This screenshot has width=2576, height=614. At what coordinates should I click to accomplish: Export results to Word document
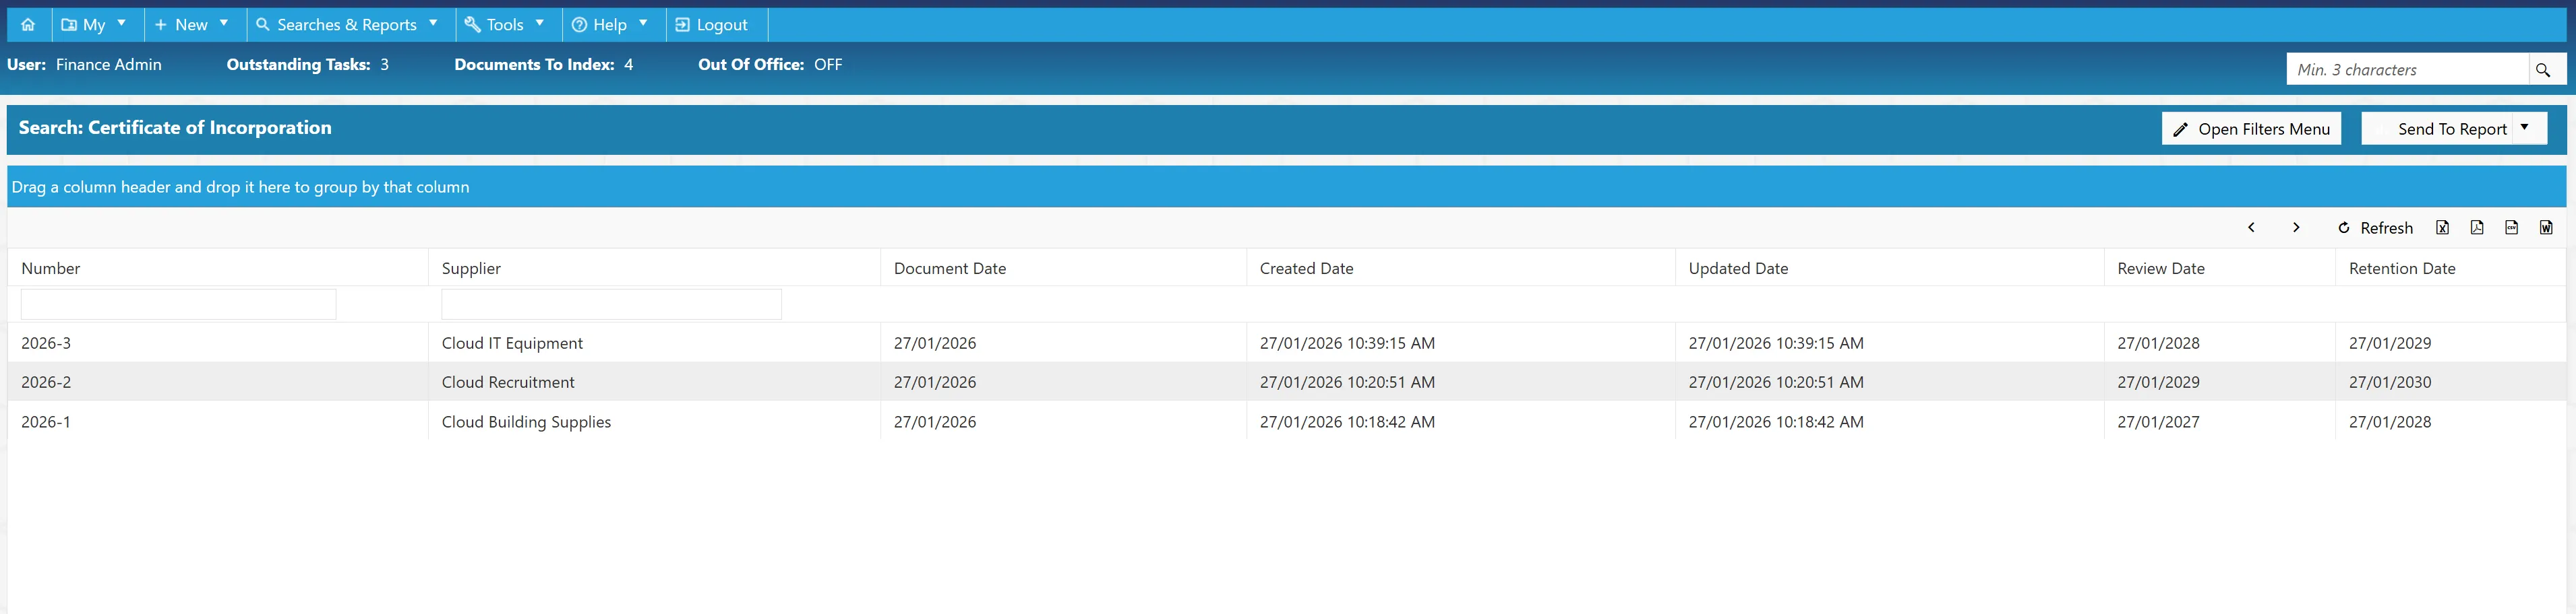pos(2546,228)
